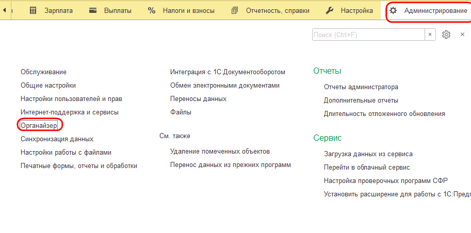Click the gear icon of Администрирование tab
Image resolution: width=471 pixels, height=233 pixels.
pyautogui.click(x=393, y=11)
